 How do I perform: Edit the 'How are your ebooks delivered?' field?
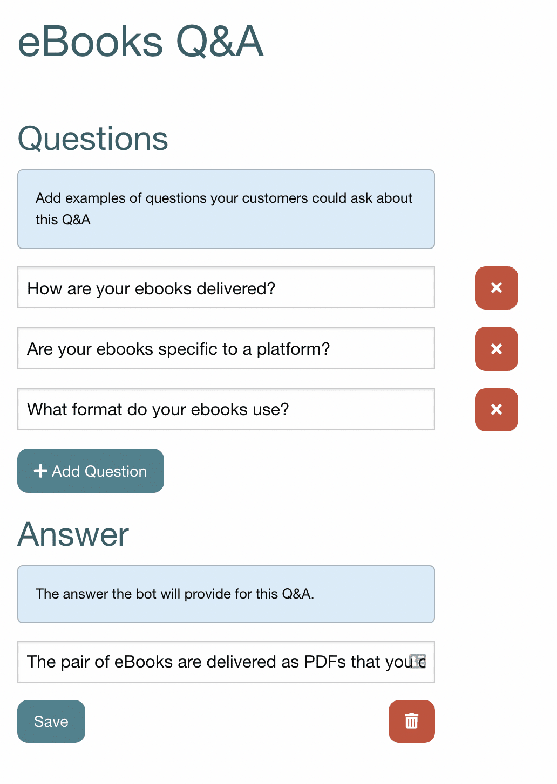pos(226,288)
